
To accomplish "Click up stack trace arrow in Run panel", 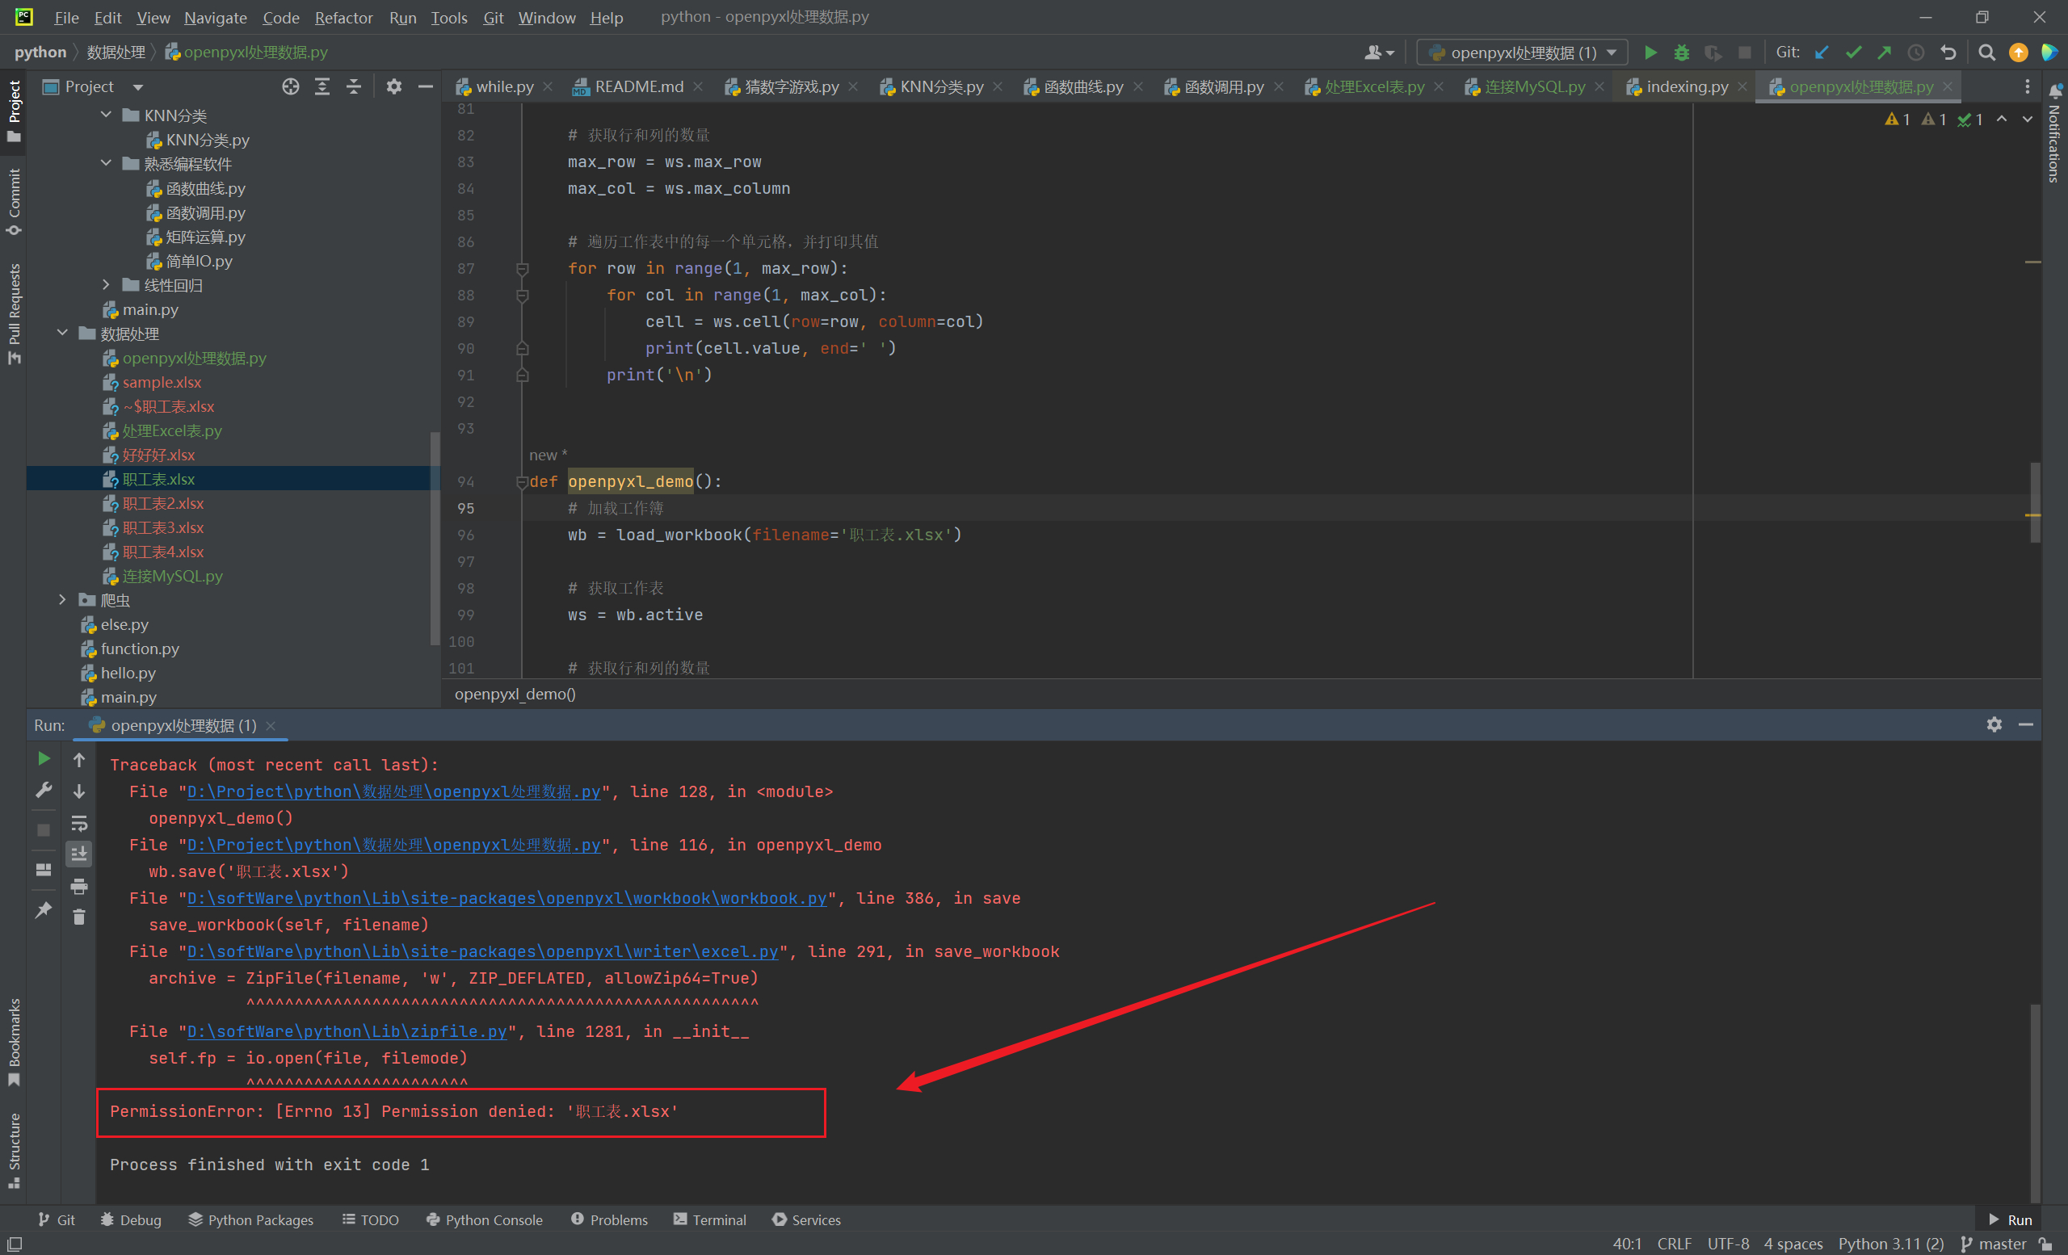I will tap(79, 759).
